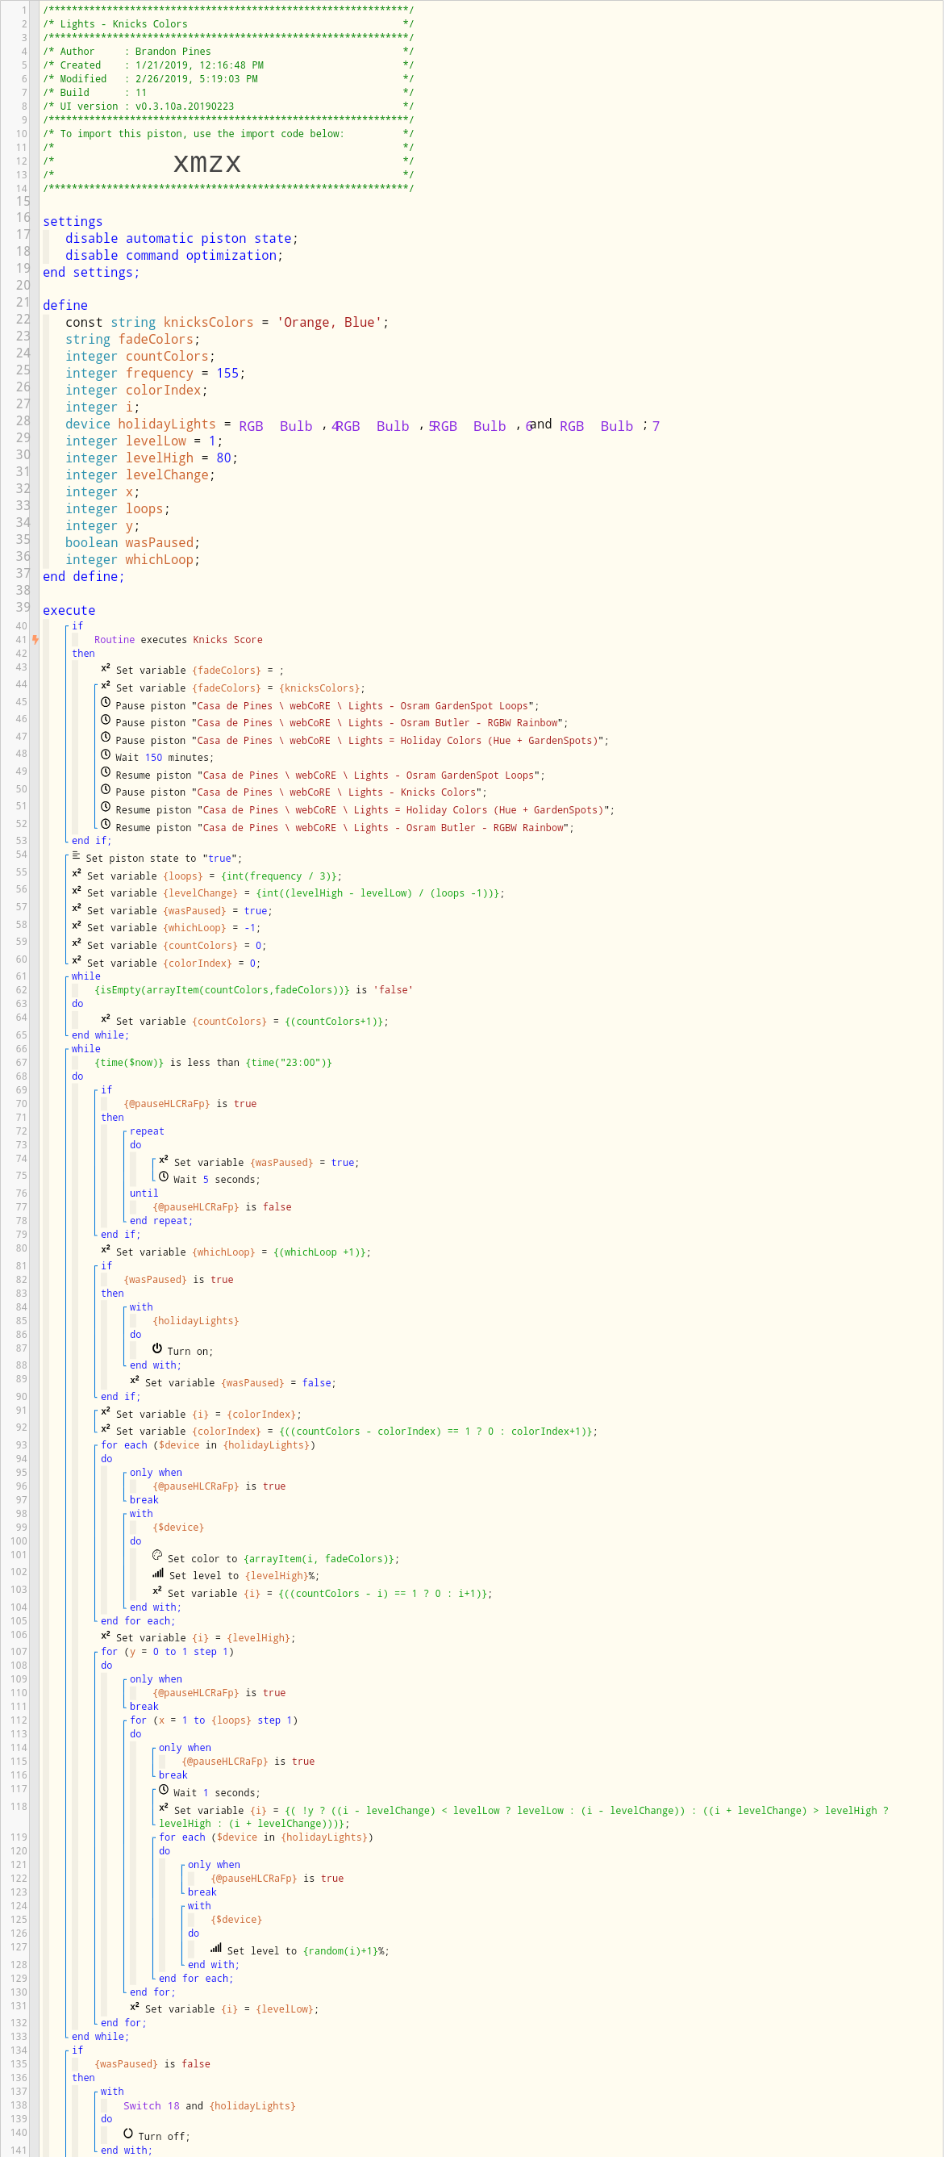
Task: Click the 'string fadeColors;' definition
Action: [132, 339]
